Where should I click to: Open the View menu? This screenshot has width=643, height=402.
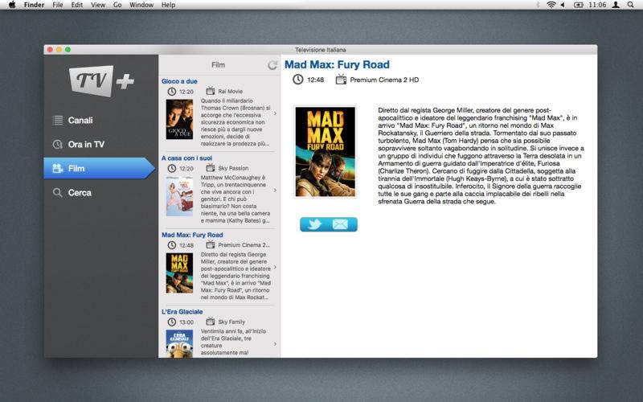[x=98, y=5]
